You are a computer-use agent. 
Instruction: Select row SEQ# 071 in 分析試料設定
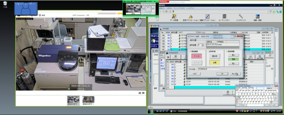[x=215, y=85]
